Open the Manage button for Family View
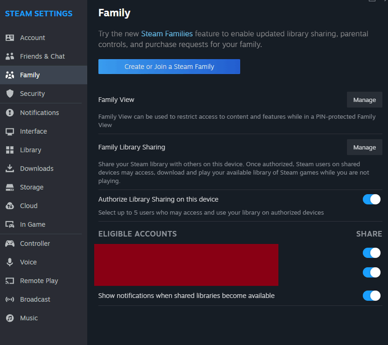This screenshot has width=388, height=345. tap(365, 100)
